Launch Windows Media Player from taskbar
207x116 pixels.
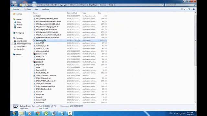(x=29, y=113)
